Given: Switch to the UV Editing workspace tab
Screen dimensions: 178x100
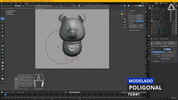Looking at the screenshot, I should 45,4.
